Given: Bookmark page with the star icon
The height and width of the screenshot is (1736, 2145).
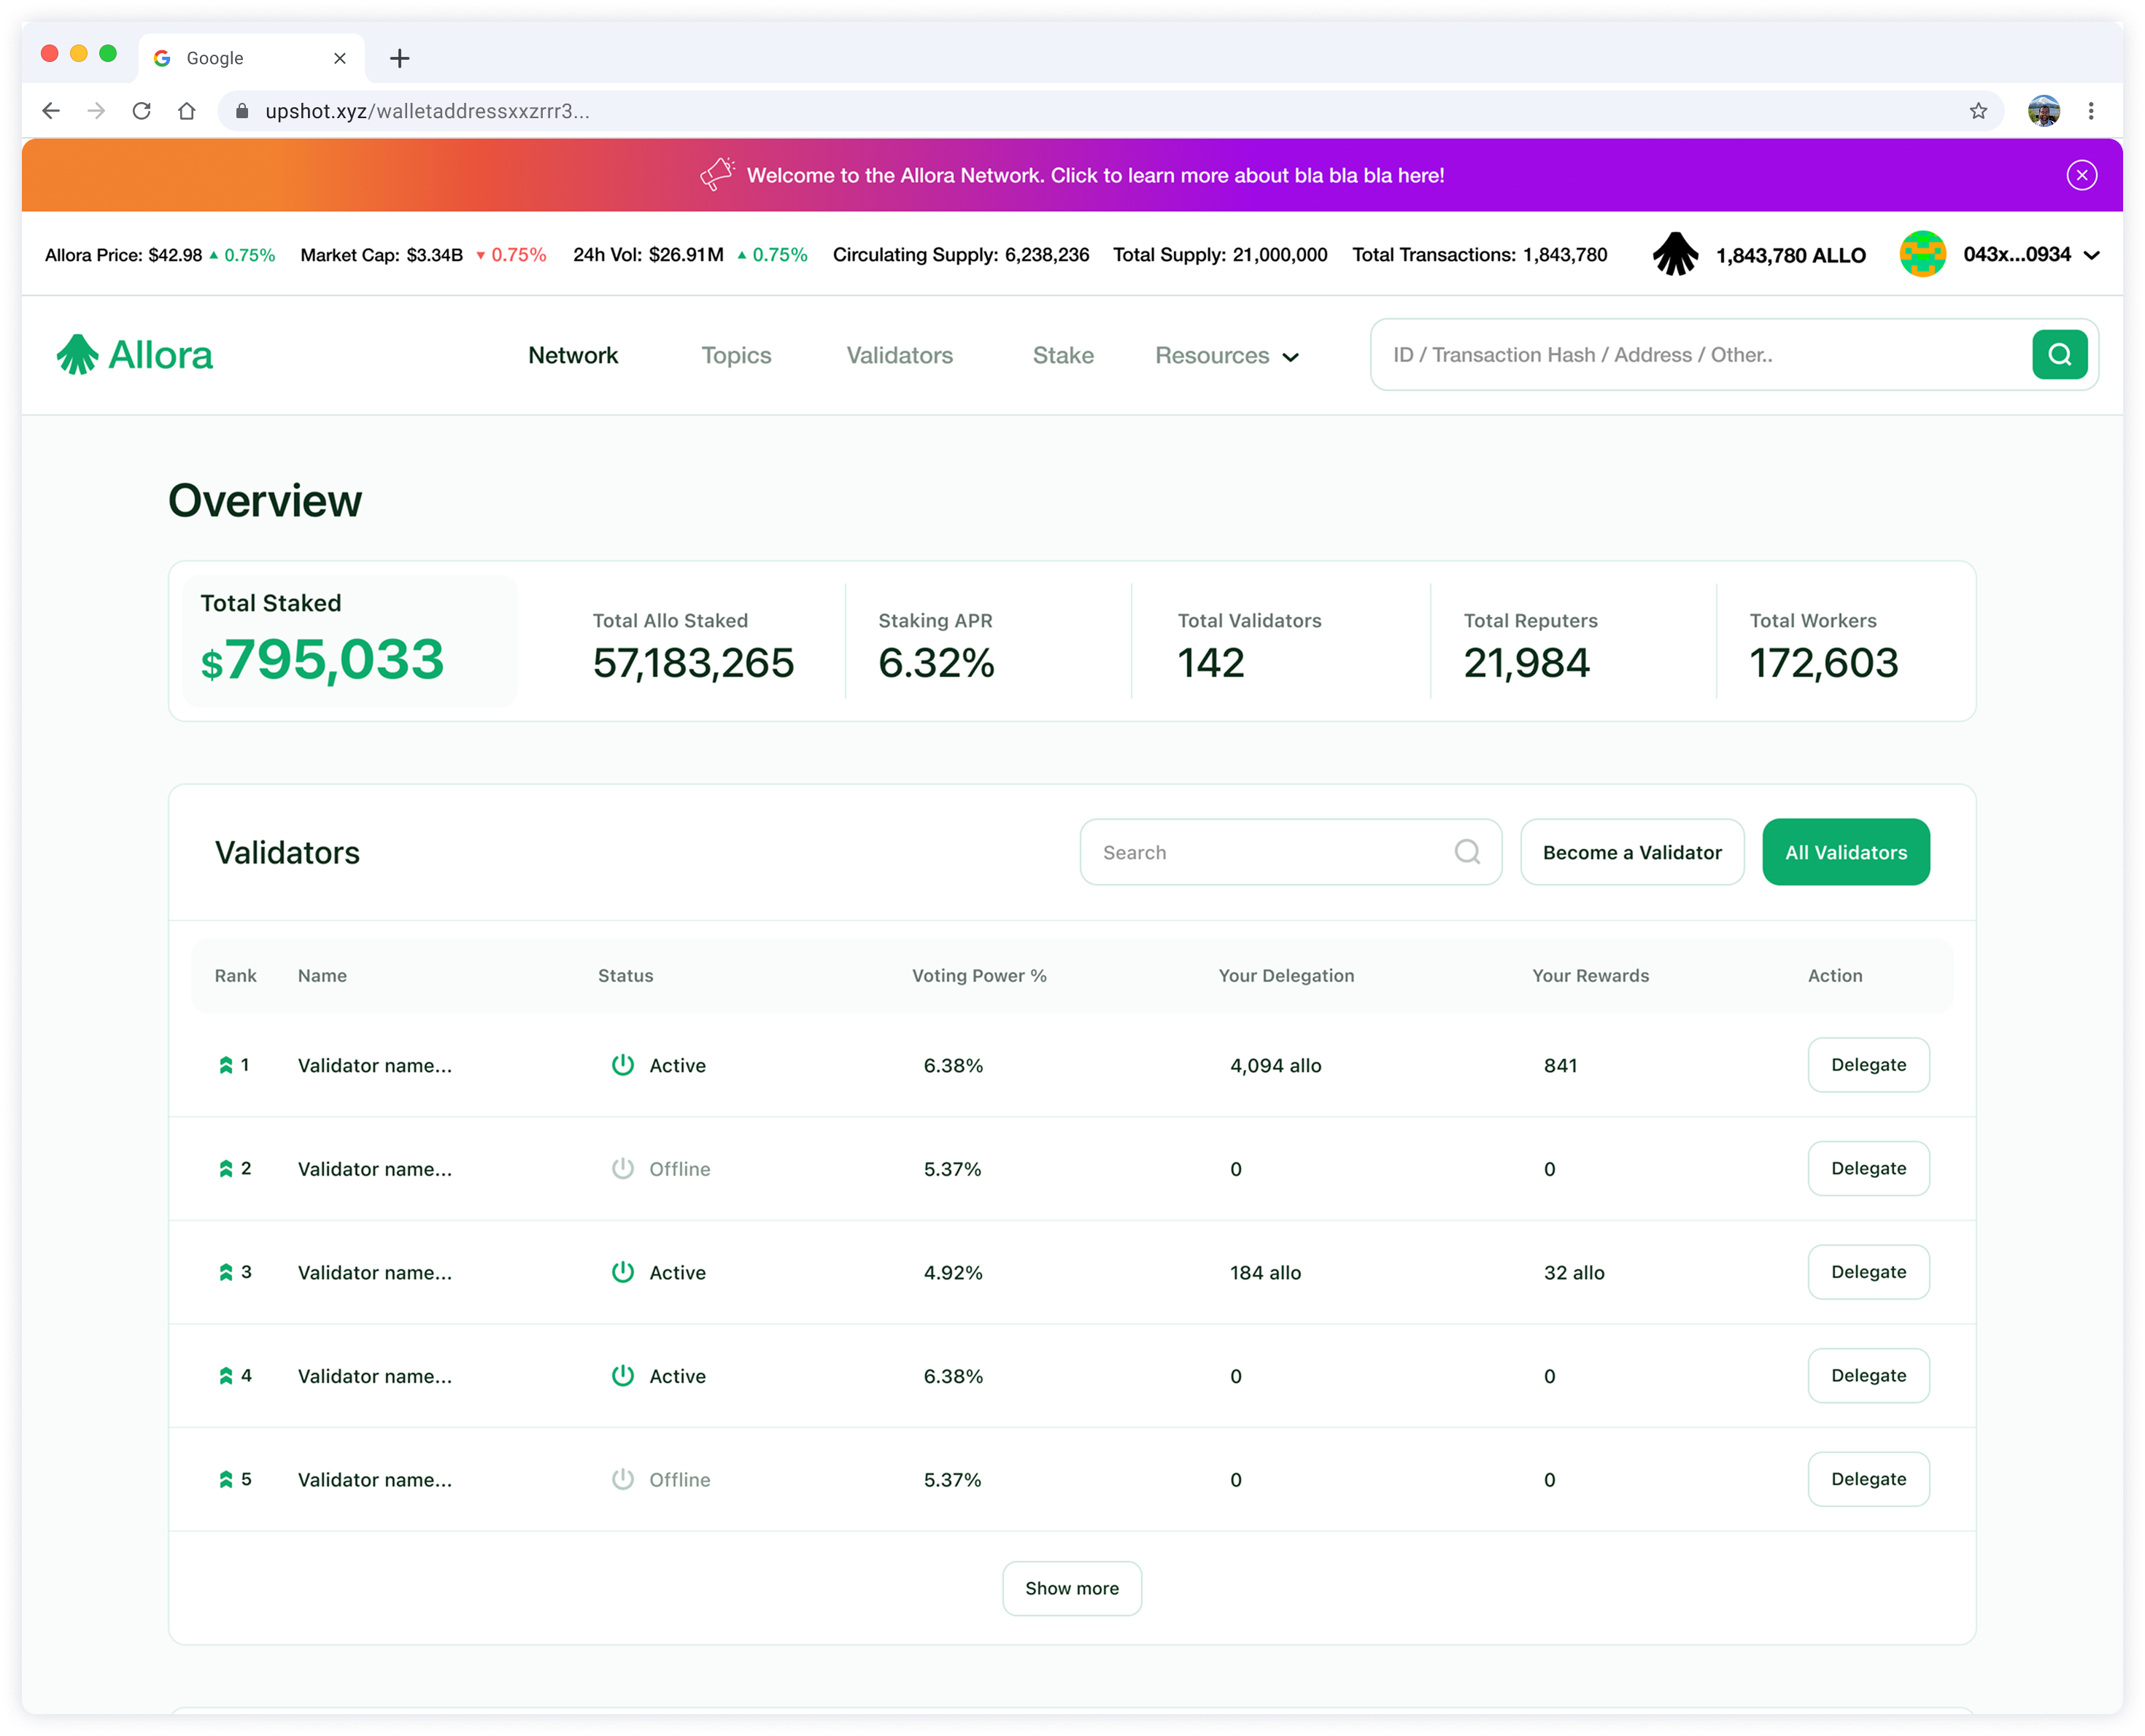Looking at the screenshot, I should coord(1977,111).
